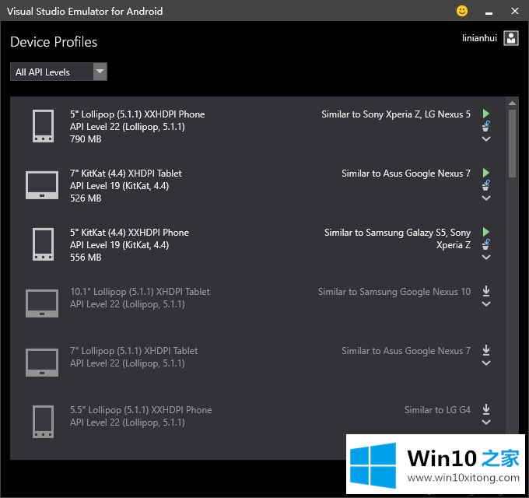This screenshot has height=498, width=529.
Task: Select the 5" Lollipop (5.1.1) XXHDPI Phone title
Action: click(x=138, y=114)
